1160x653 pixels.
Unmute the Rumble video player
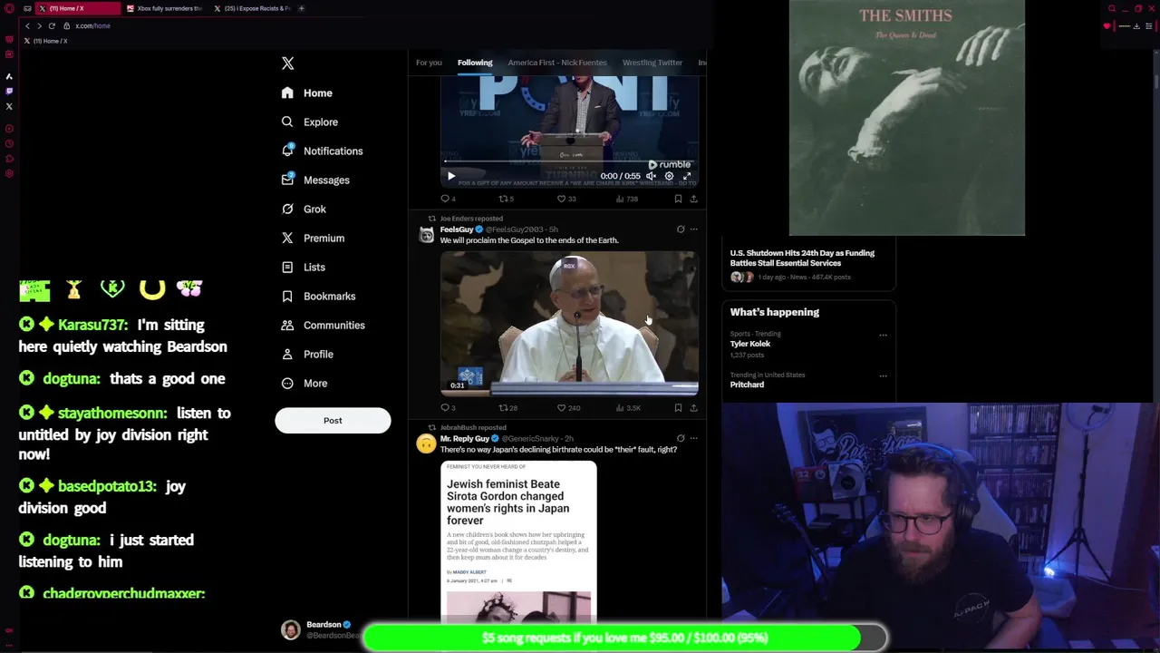click(x=652, y=176)
